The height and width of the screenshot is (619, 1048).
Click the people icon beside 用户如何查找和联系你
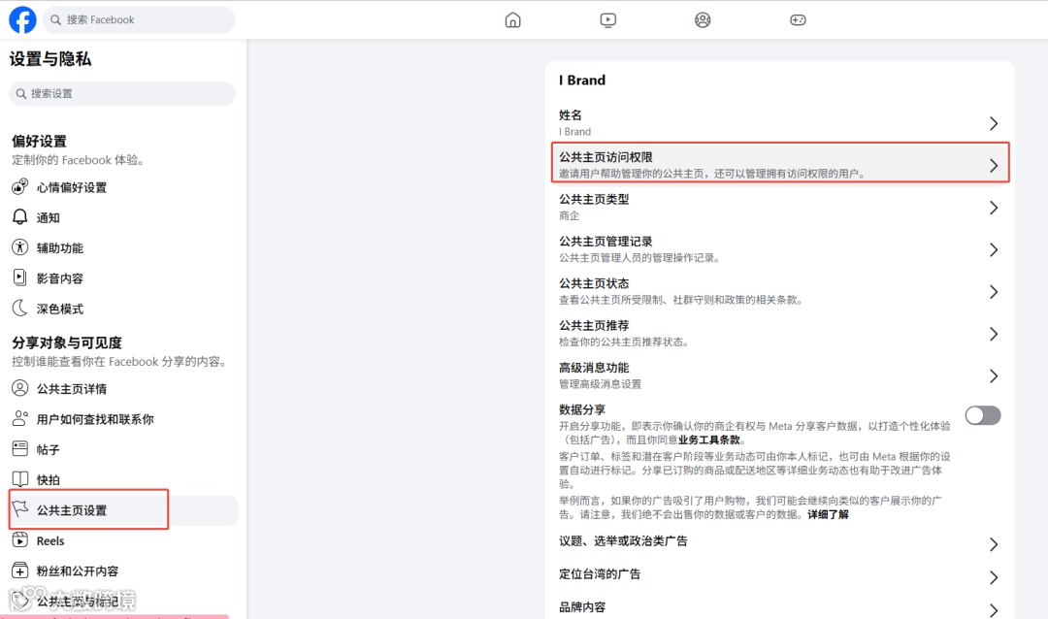[20, 418]
